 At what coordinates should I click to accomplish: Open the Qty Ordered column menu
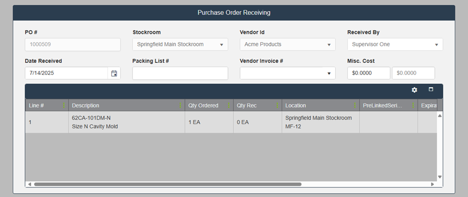(229, 105)
